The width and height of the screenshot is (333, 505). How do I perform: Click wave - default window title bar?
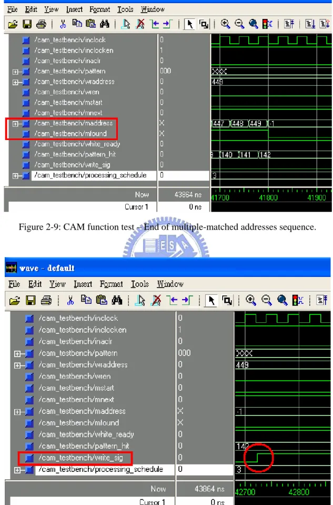pyautogui.click(x=167, y=268)
